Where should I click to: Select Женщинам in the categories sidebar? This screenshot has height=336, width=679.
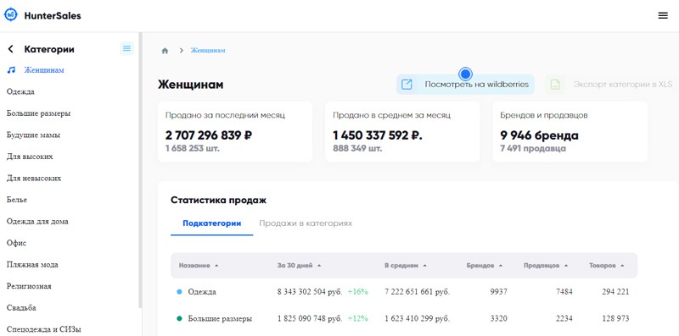coord(44,70)
